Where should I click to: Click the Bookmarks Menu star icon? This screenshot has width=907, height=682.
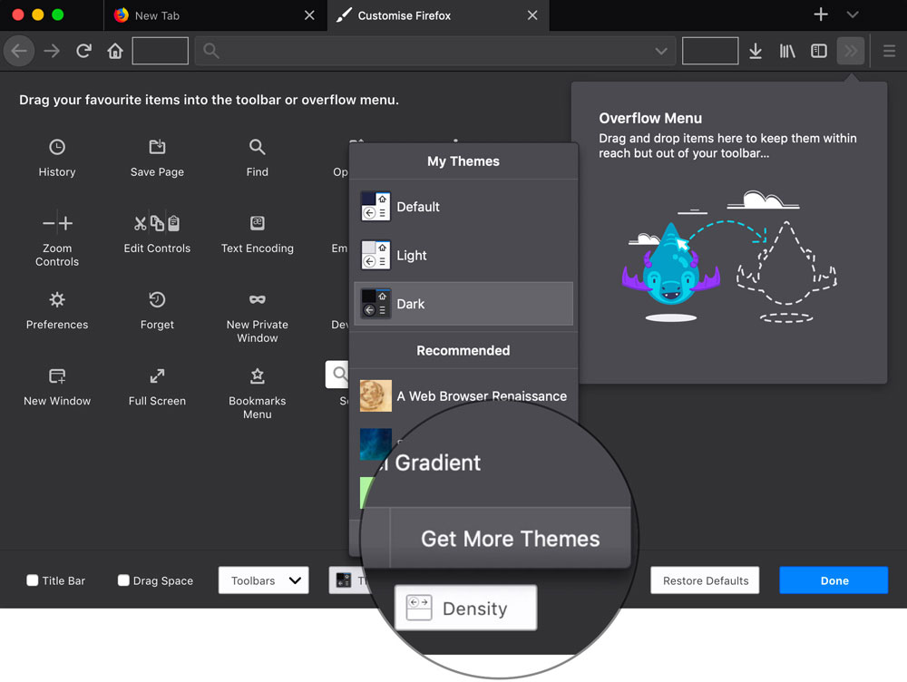click(x=257, y=376)
